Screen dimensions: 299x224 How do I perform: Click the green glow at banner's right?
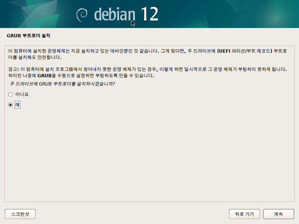pyautogui.click(x=275, y=18)
